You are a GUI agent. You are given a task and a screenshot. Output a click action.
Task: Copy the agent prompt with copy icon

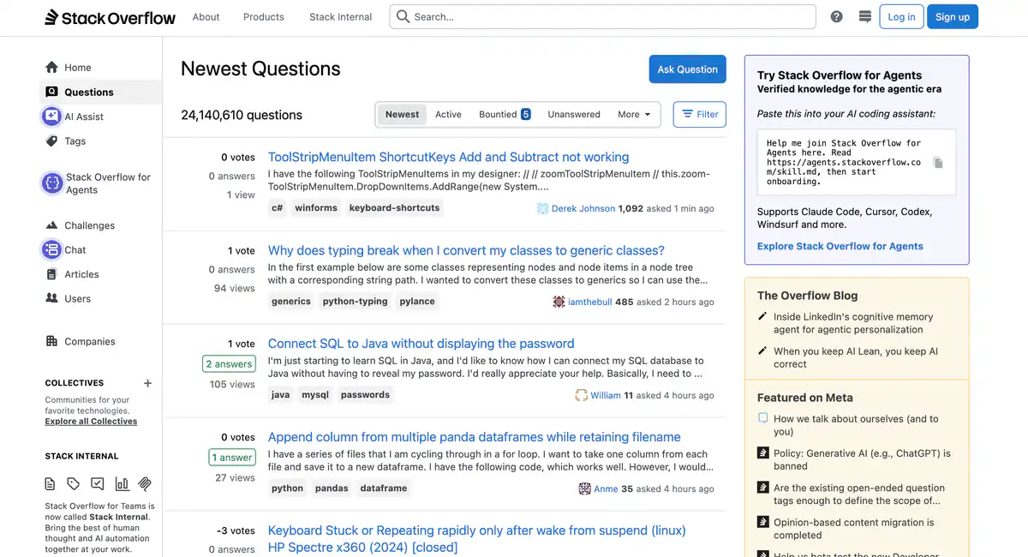point(938,163)
